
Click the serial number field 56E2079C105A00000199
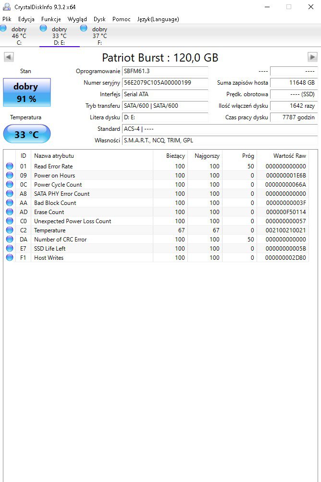(165, 83)
